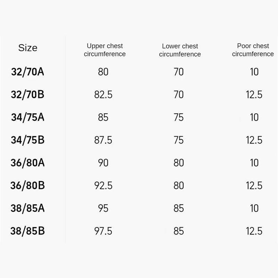The image size is (278, 278).
Task: Select the Poor chest circumference header
Action: (253, 50)
